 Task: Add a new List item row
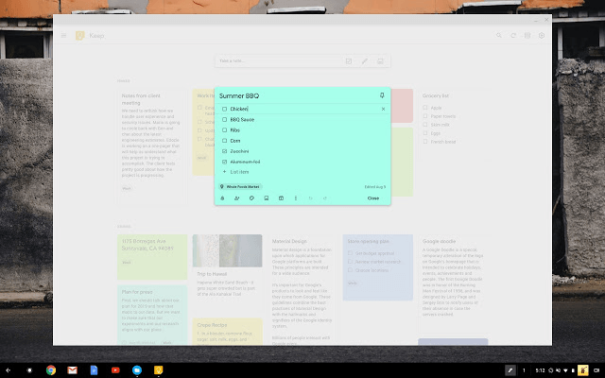point(241,172)
